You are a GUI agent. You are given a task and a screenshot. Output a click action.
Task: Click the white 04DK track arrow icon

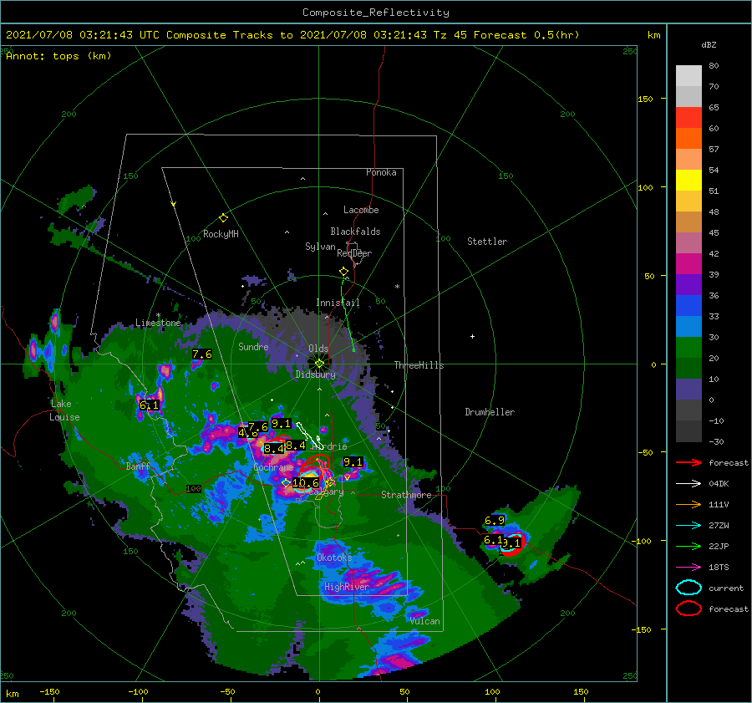pos(688,484)
